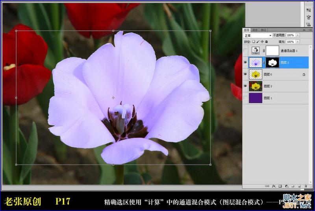315x211 pixels.
Task: Link layers using chain icon at bottom
Action: 267,186
